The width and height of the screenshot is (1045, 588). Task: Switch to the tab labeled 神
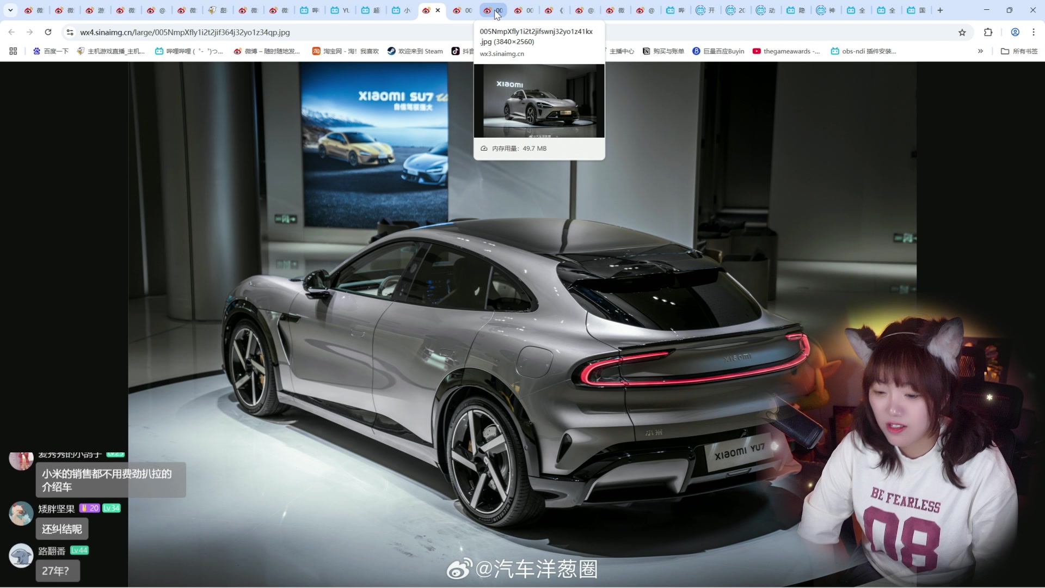pyautogui.click(x=826, y=10)
